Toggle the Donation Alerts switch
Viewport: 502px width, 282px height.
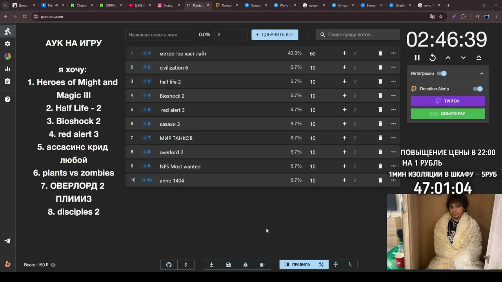[478, 89]
